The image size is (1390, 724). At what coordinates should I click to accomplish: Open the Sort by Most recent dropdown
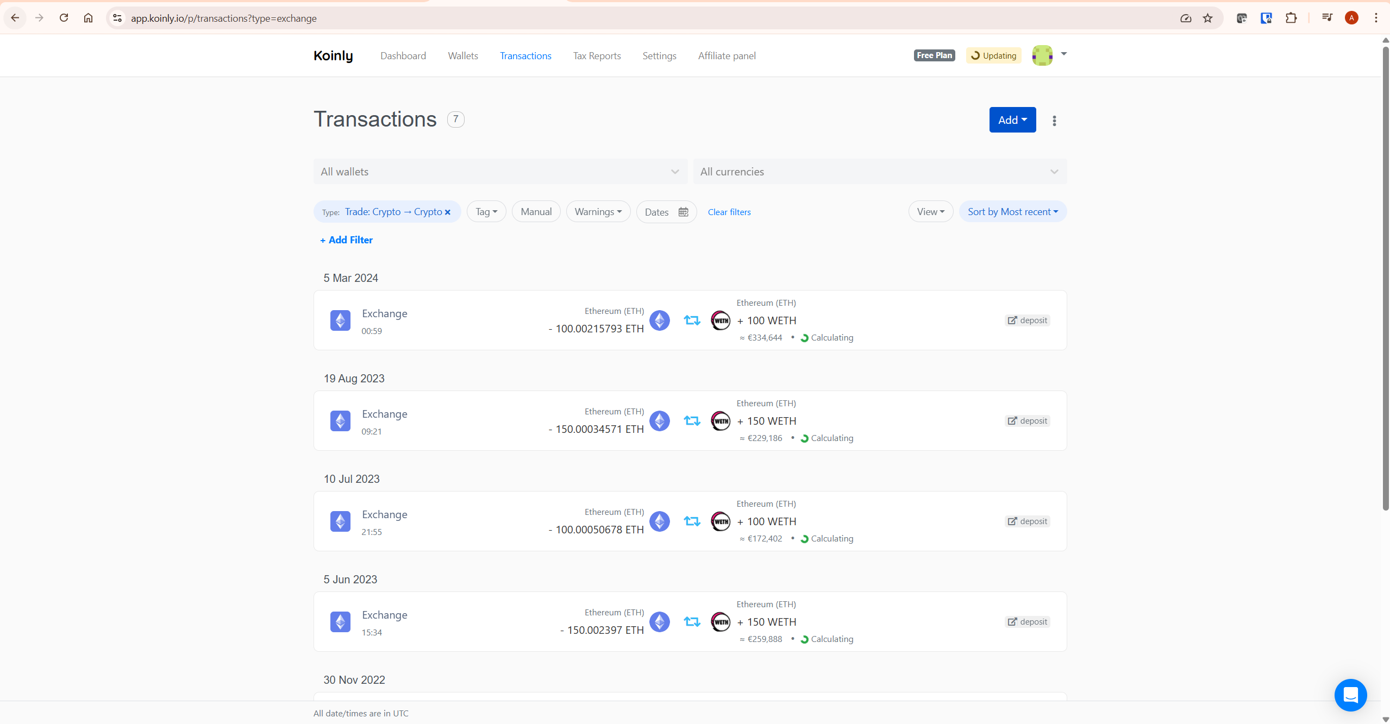pos(1012,212)
